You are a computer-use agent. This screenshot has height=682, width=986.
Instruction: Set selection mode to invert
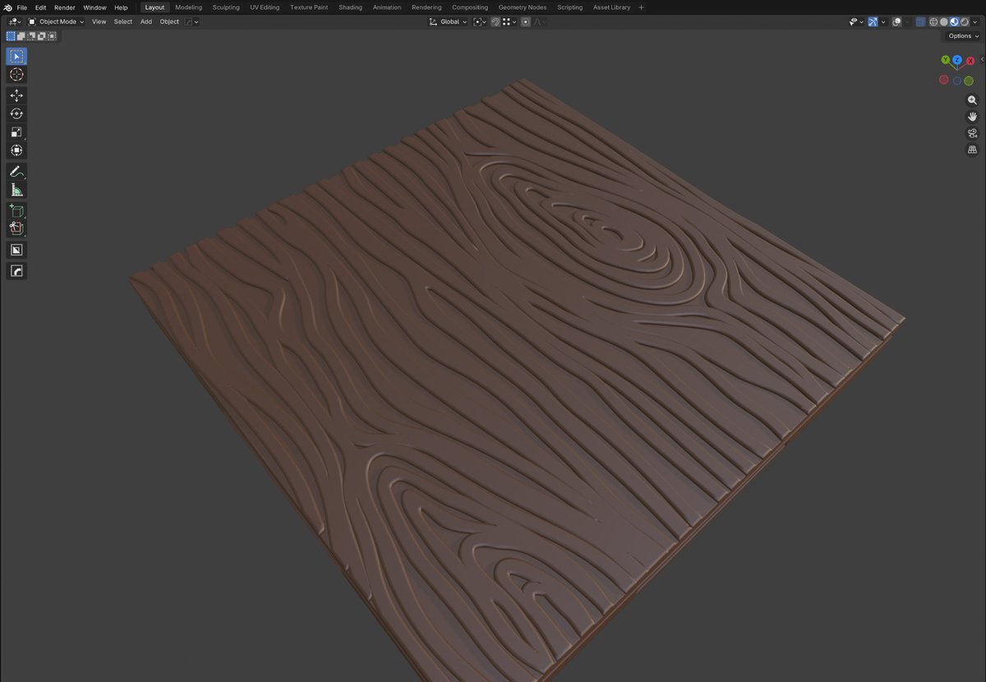click(42, 36)
